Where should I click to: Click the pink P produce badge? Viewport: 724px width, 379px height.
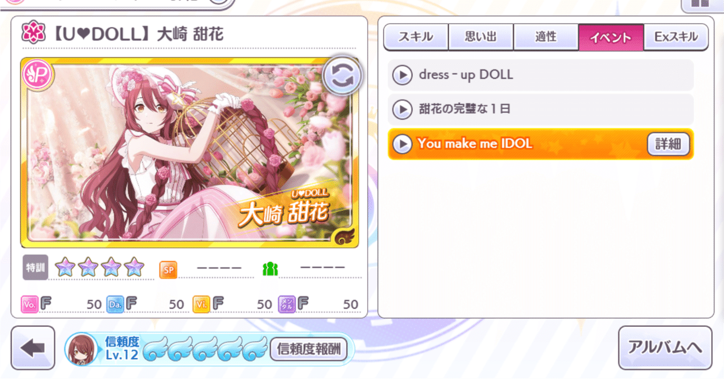pos(38,74)
